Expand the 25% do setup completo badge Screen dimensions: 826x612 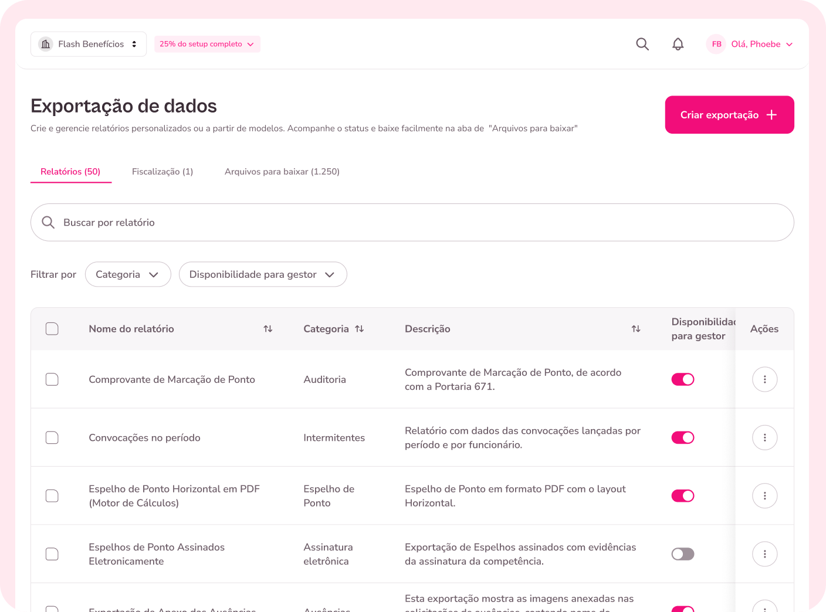click(x=207, y=44)
